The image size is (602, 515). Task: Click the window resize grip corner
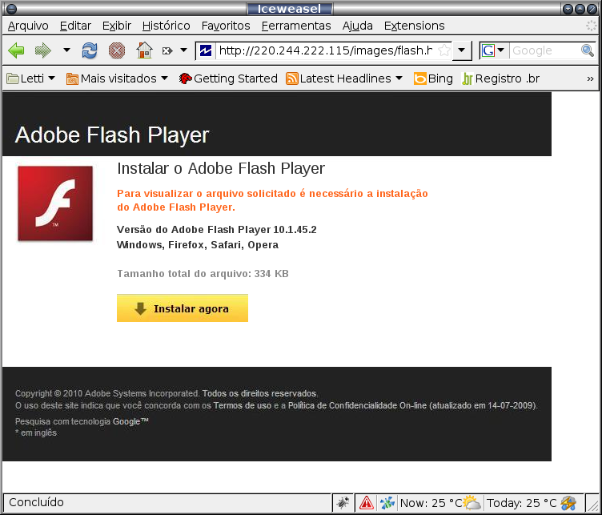click(592, 504)
